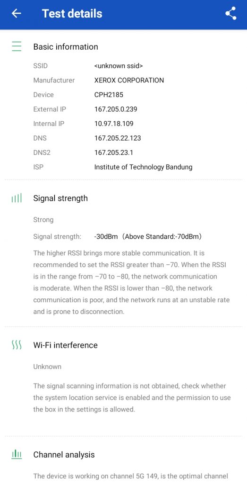247x485 pixels.
Task: Select the Test details page title
Action: [x=72, y=14]
